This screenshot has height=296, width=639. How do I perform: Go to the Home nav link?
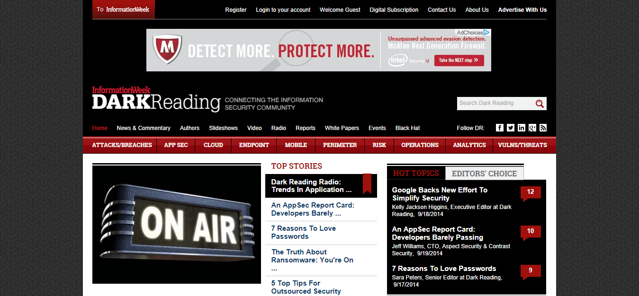100,128
